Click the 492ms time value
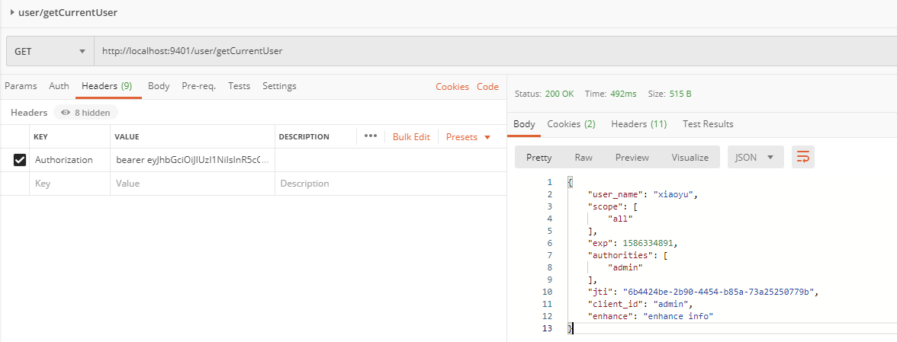 (x=622, y=94)
